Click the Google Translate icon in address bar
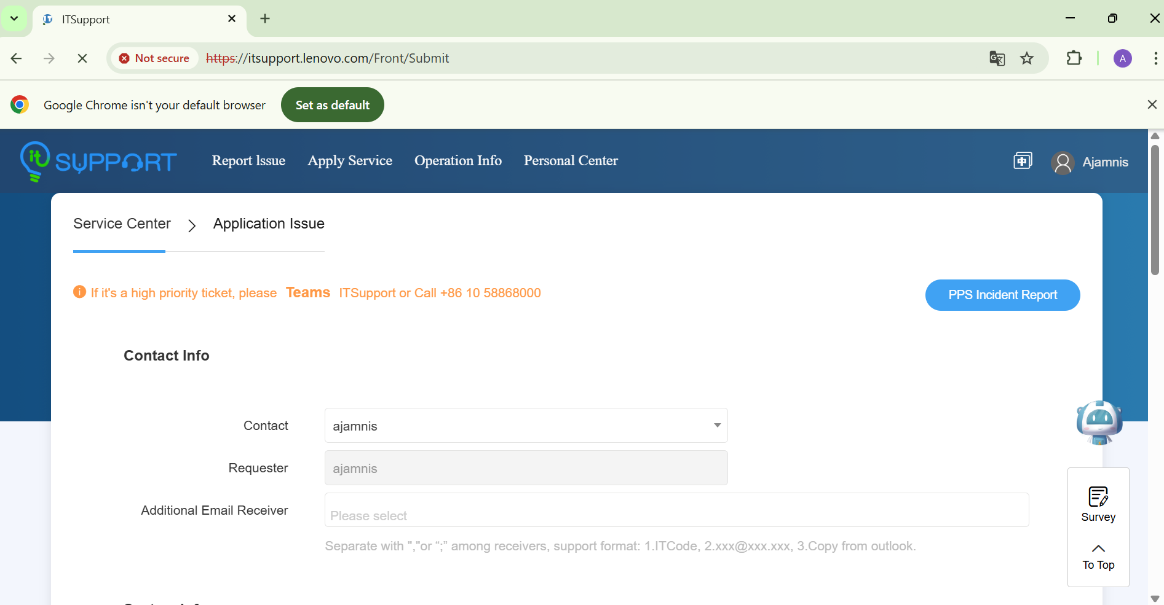Screen dimensions: 1164x605 click(997, 58)
